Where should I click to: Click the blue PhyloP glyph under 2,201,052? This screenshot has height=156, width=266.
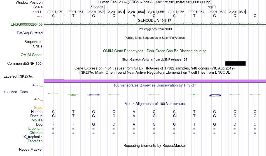94,95
